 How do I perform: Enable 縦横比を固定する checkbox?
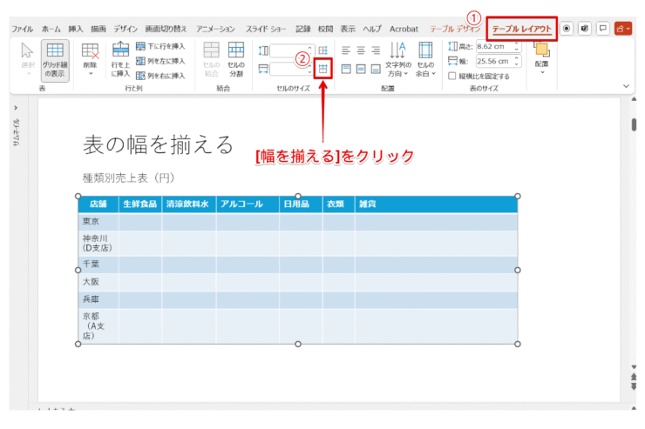pyautogui.click(x=451, y=76)
